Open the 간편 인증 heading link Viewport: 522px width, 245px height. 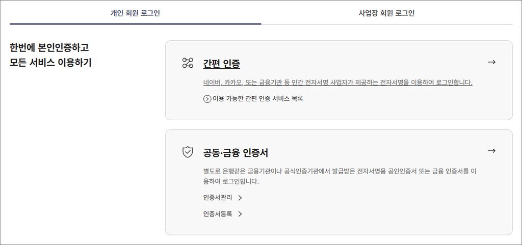(x=221, y=64)
